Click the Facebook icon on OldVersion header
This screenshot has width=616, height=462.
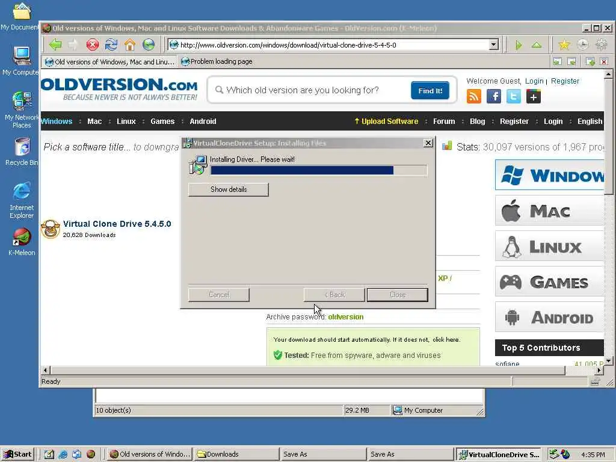click(494, 96)
